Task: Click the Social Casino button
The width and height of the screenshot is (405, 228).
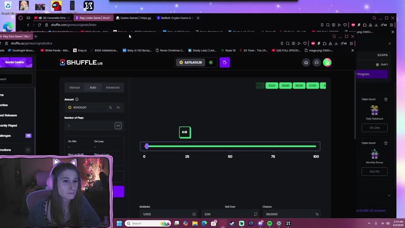Action: [16, 62]
